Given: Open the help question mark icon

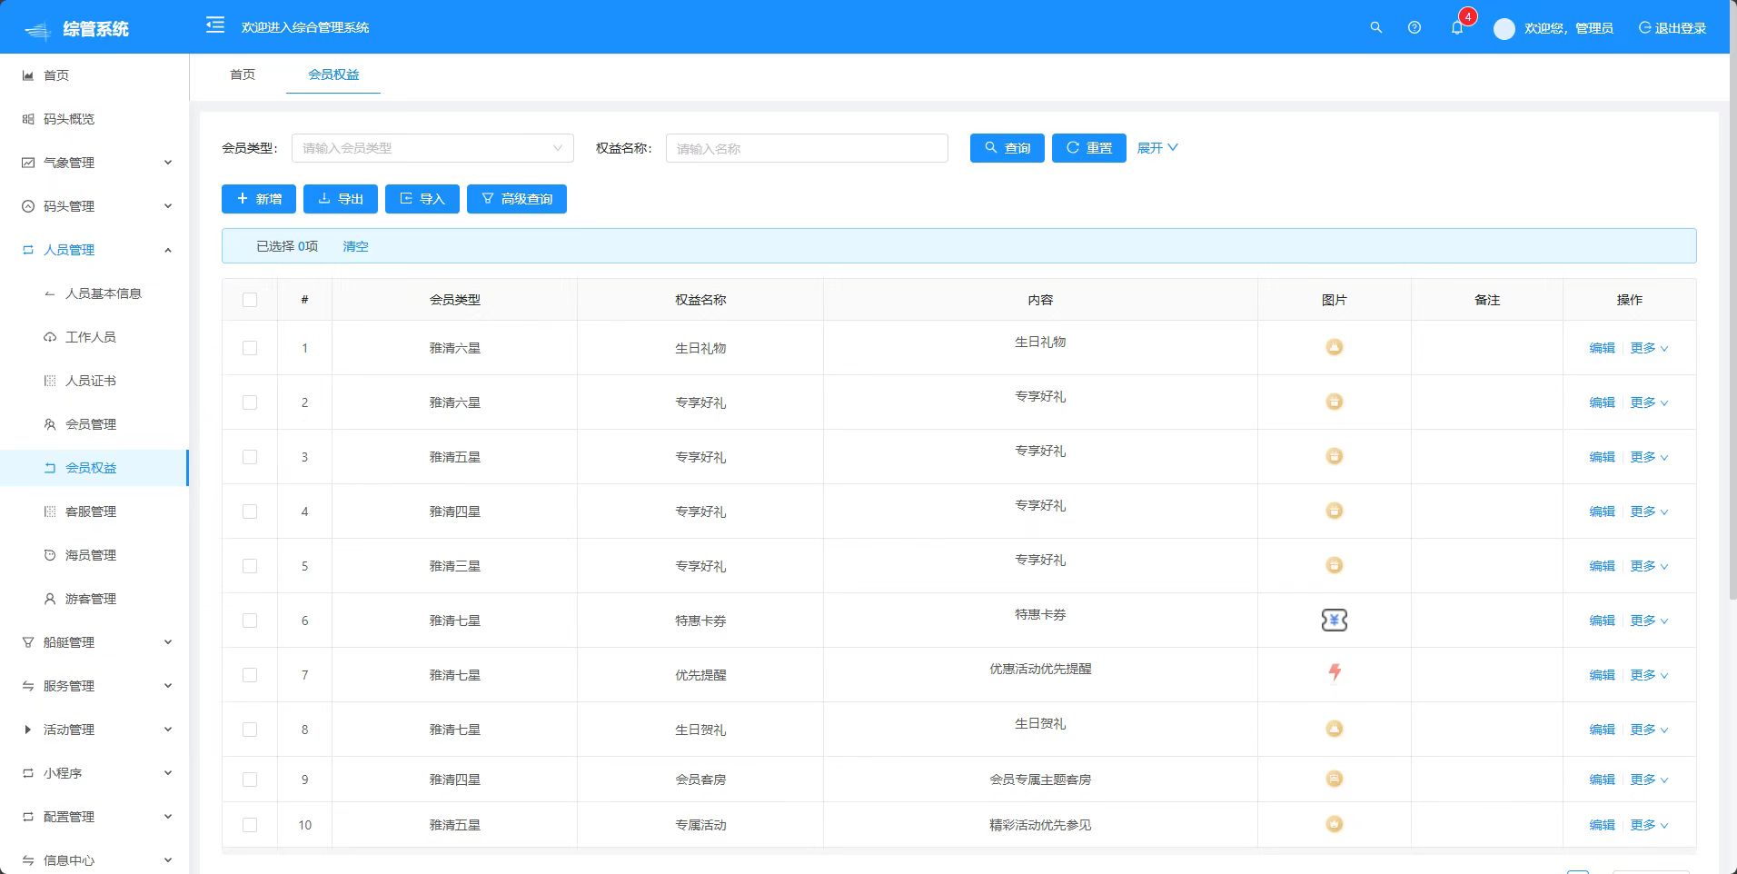Looking at the screenshot, I should 1414,28.
